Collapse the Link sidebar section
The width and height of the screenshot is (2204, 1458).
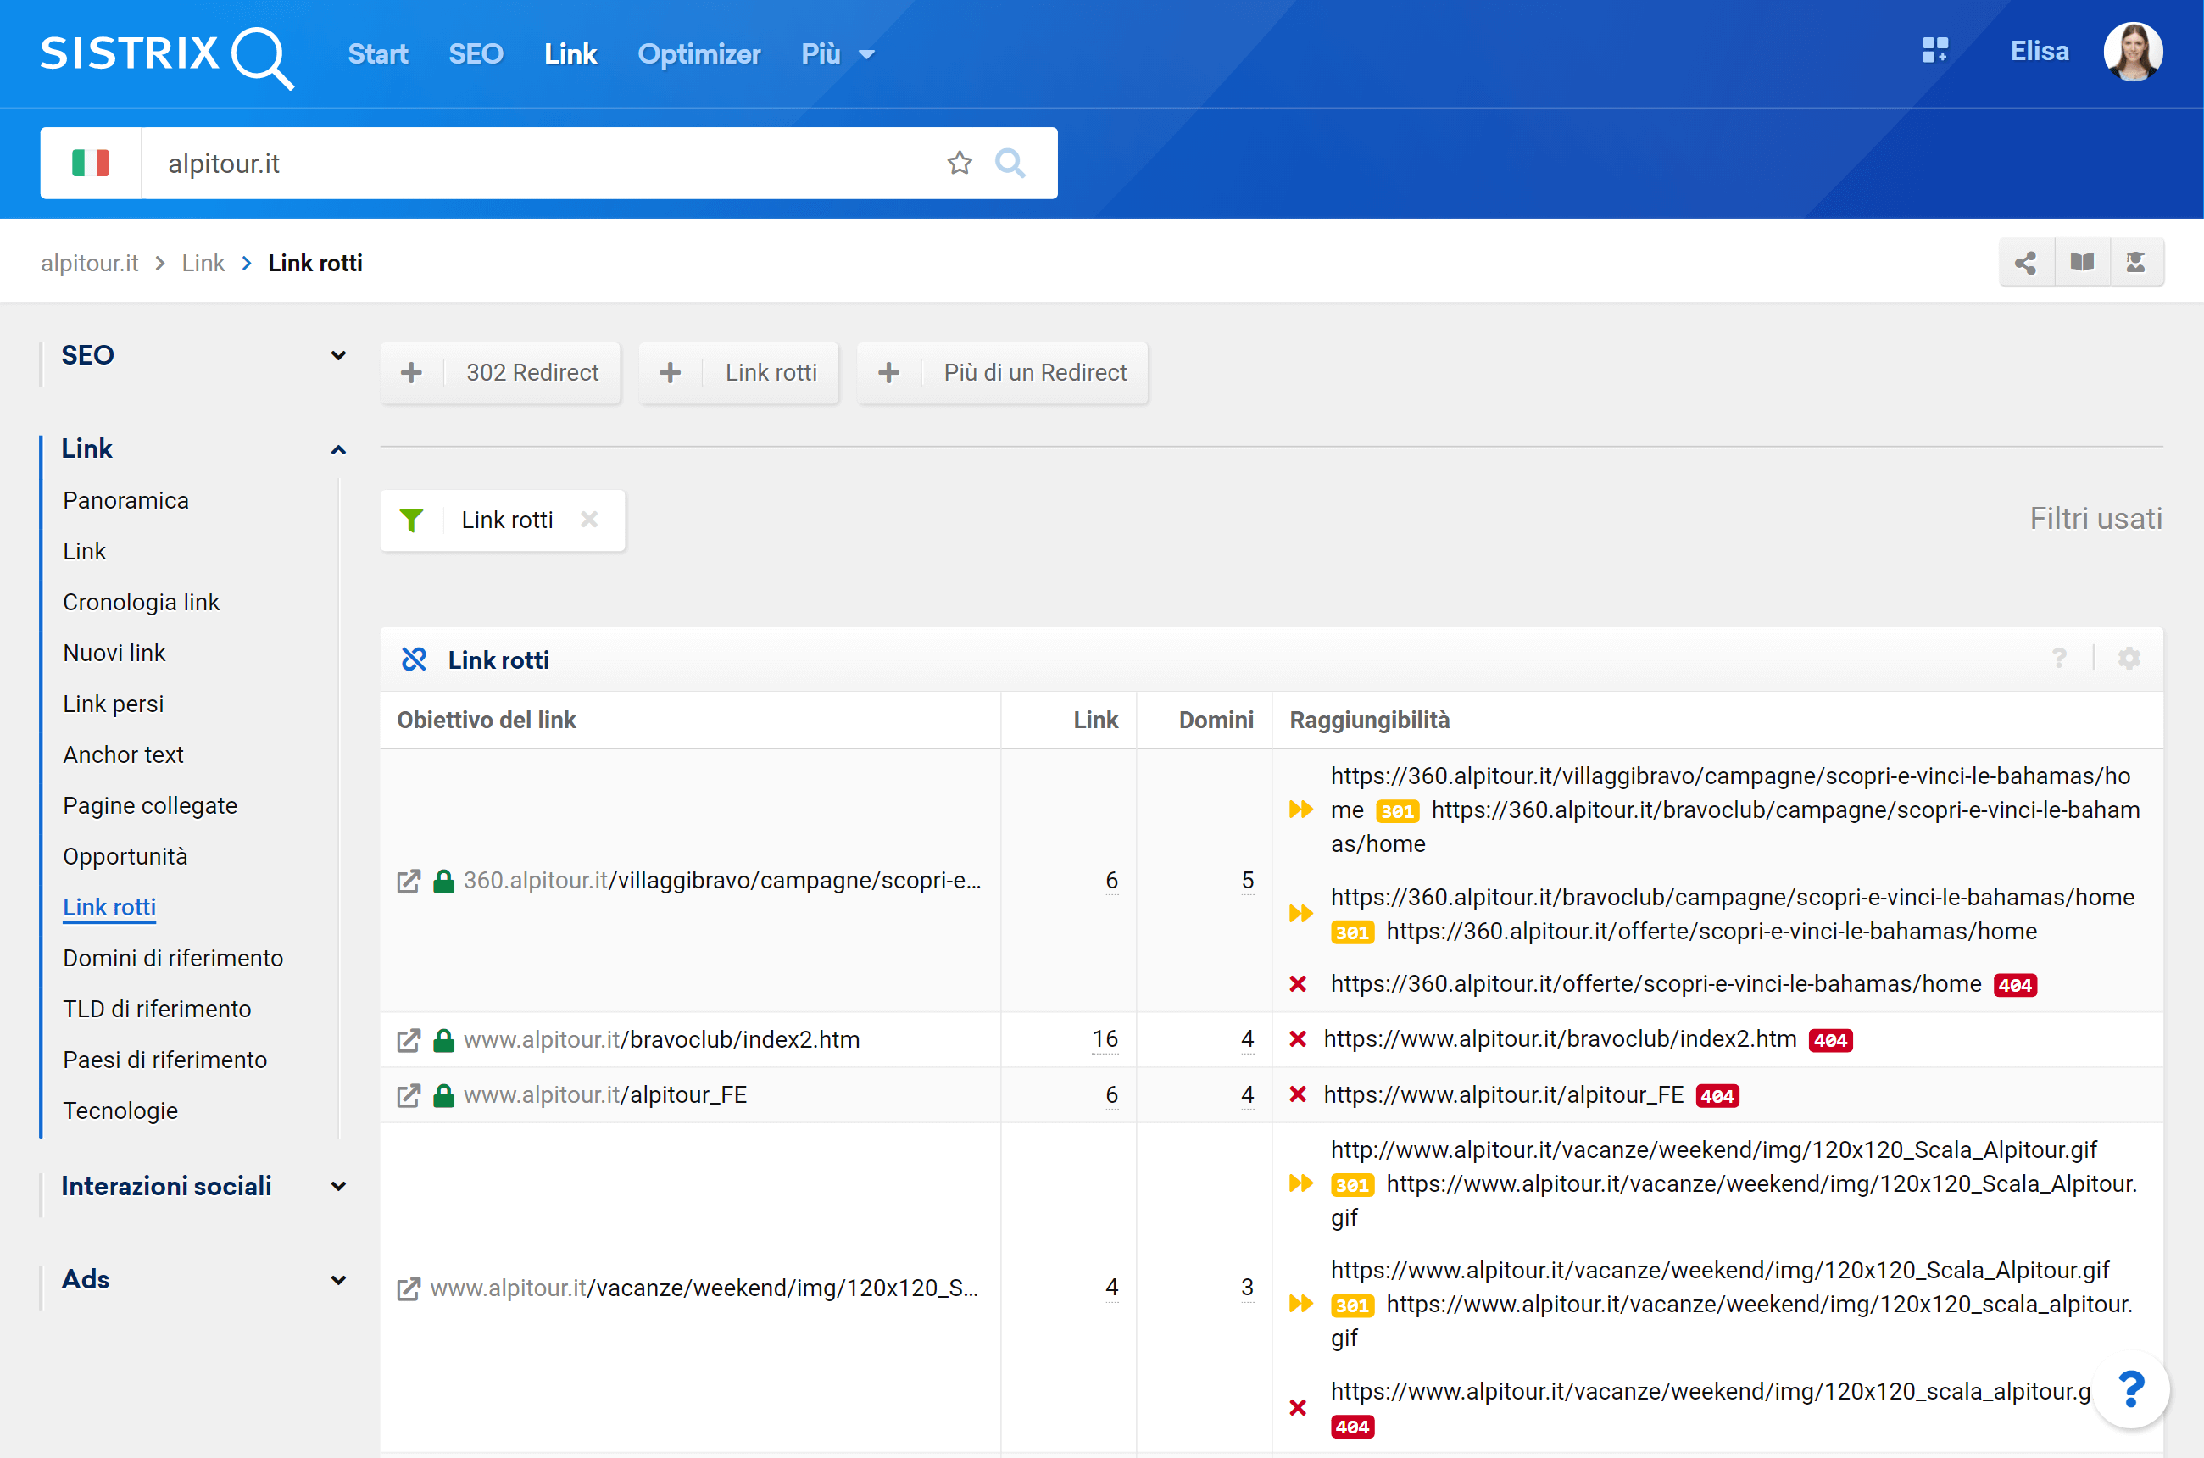[x=338, y=449]
